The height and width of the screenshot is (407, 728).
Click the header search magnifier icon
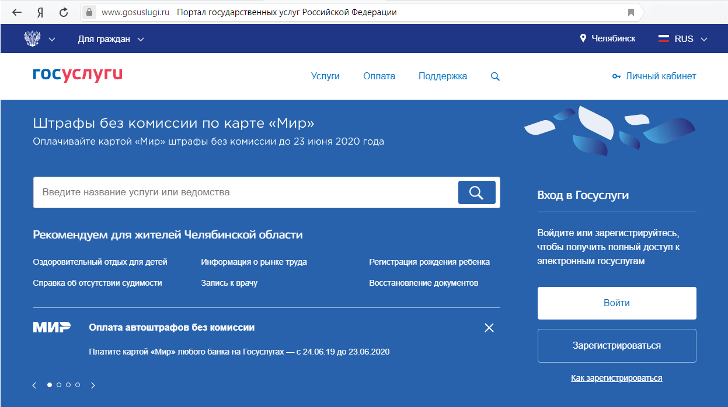pos(495,76)
